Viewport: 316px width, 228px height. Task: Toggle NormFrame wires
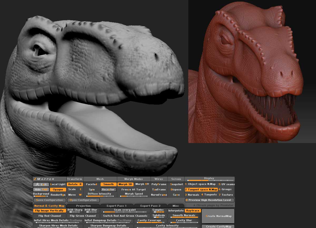tap(159, 195)
